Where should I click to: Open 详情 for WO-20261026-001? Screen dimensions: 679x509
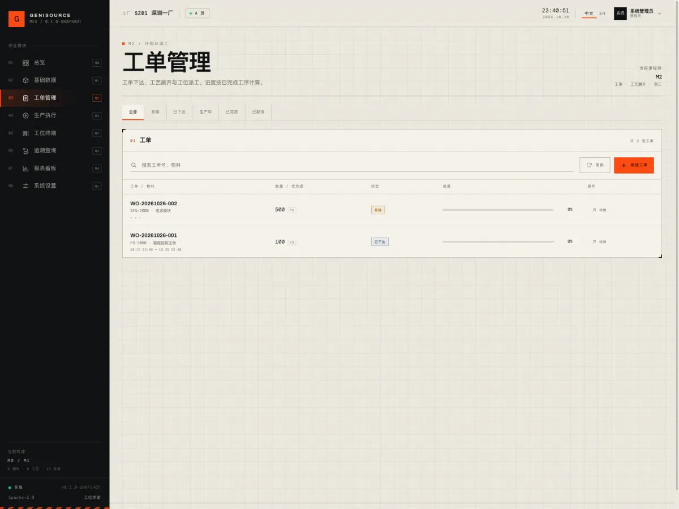point(599,241)
